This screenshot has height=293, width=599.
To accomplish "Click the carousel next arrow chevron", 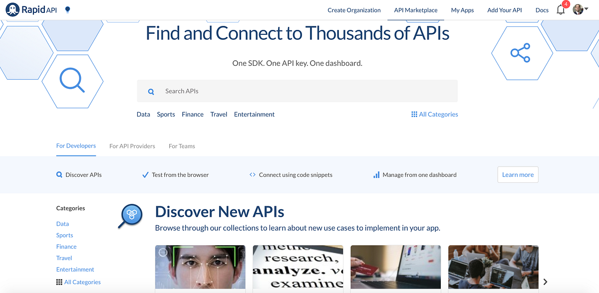I will (545, 281).
